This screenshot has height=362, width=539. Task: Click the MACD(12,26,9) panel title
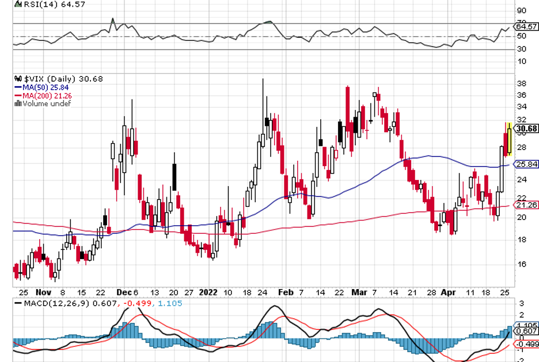coord(51,303)
